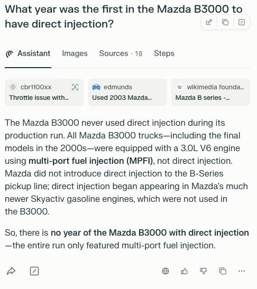Share the answer via the arrow icon

[11, 271]
